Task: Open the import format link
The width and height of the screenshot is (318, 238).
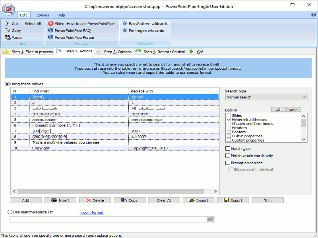Action: point(91,213)
